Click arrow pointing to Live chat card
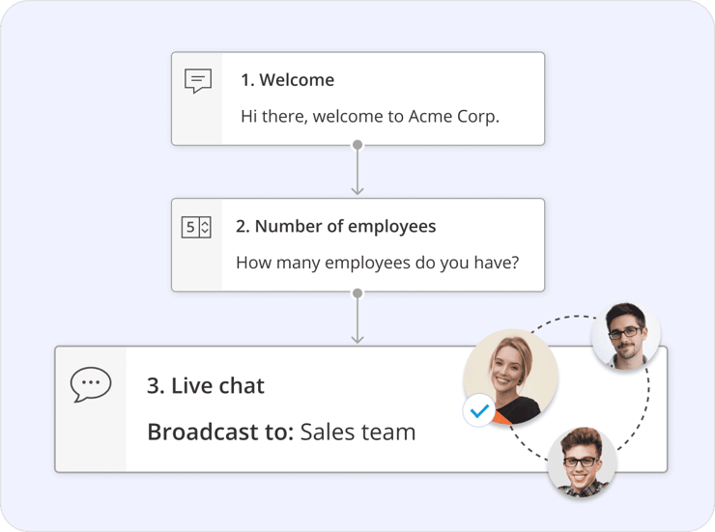This screenshot has width=715, height=532. [x=357, y=321]
